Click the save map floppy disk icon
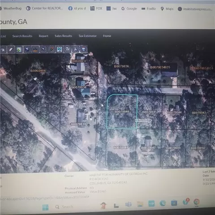The width and height of the screenshot is (215, 215). click(84, 49)
